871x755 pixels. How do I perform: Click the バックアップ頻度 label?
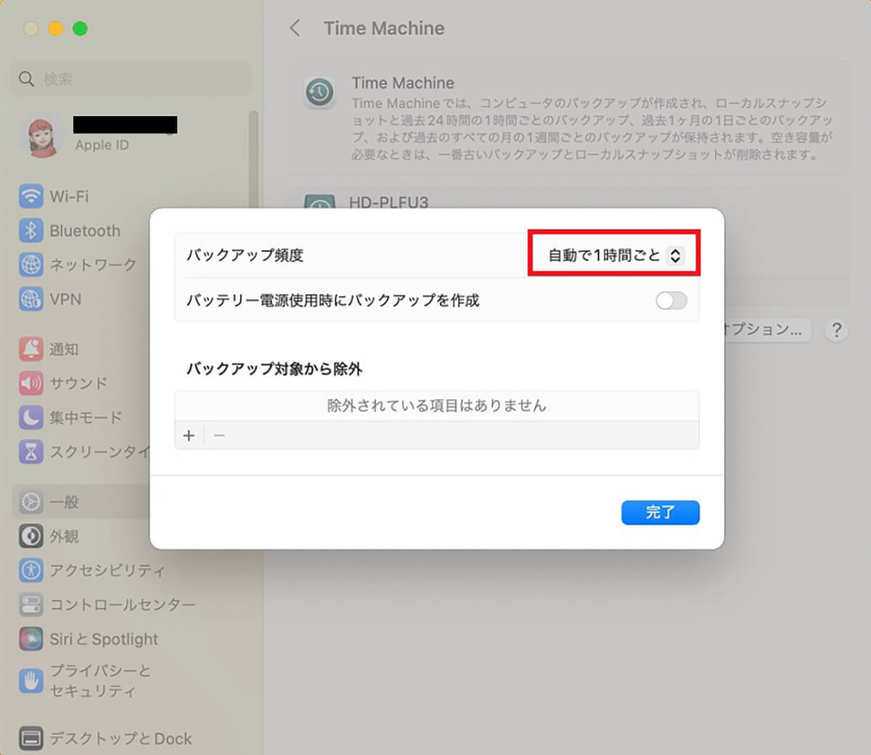click(x=245, y=255)
